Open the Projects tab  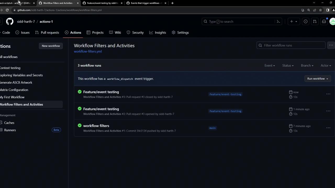coord(95,32)
